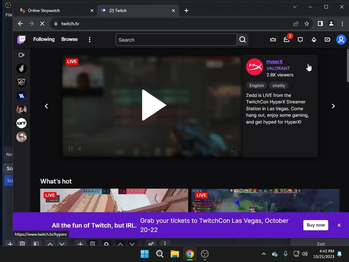Close the Online Stopwatch tab

coord(92,11)
